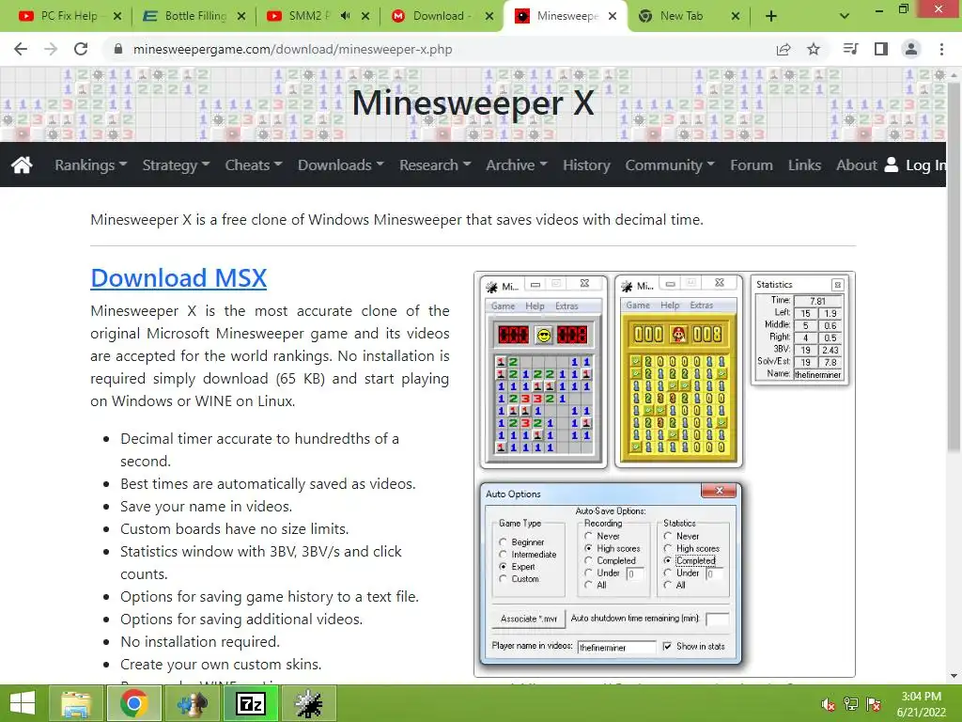Switch to the Bottle Filling tab

[x=195, y=17]
